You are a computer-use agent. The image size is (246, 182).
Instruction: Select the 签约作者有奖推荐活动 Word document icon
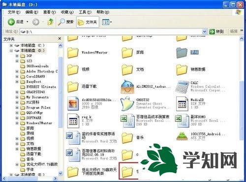[73, 138]
